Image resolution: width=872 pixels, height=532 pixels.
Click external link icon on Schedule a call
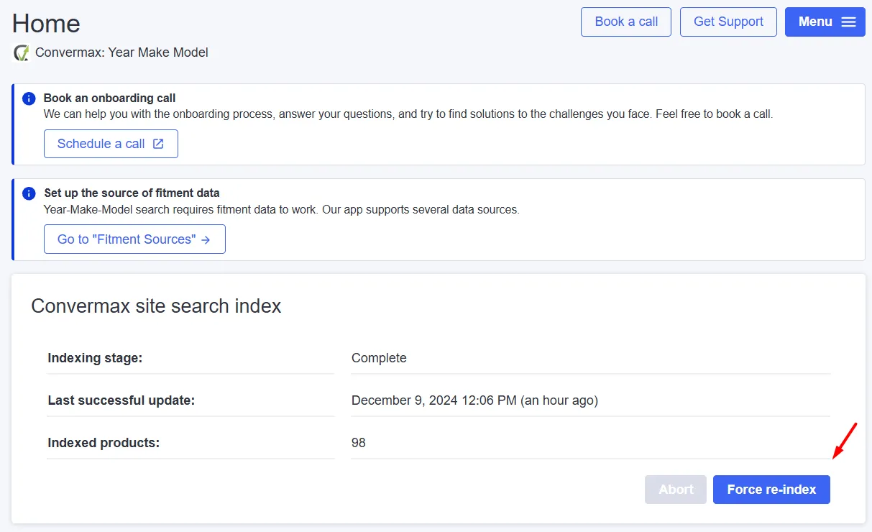158,144
